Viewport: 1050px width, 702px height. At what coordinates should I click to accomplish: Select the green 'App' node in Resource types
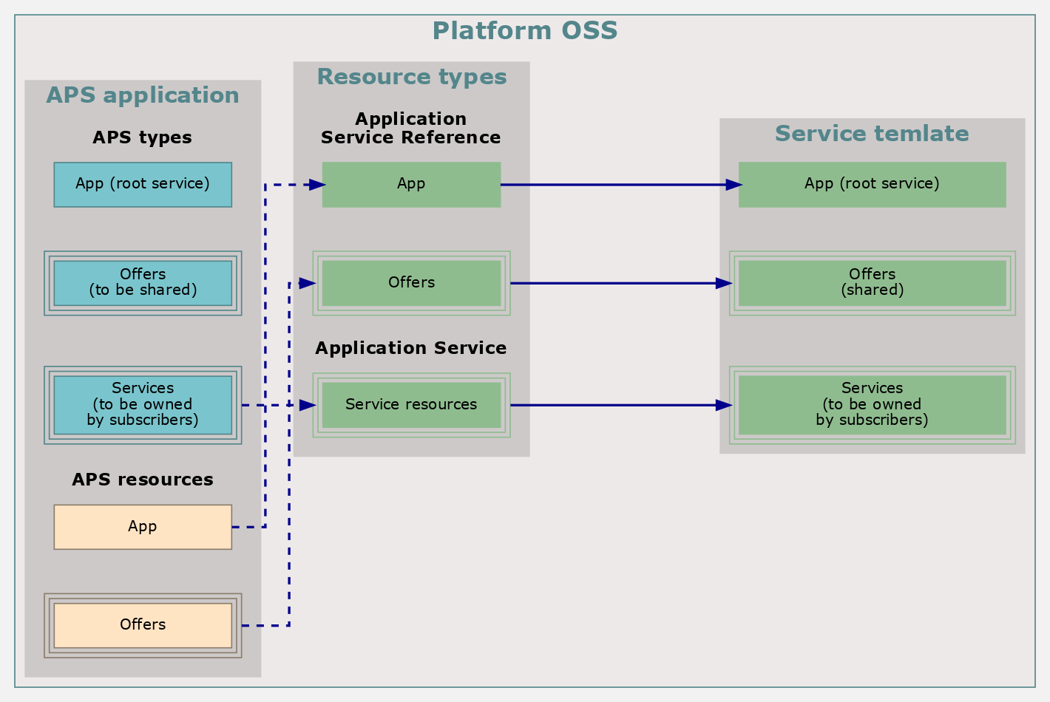(411, 185)
